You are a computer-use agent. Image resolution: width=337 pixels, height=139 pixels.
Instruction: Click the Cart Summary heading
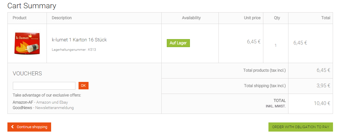click(32, 6)
